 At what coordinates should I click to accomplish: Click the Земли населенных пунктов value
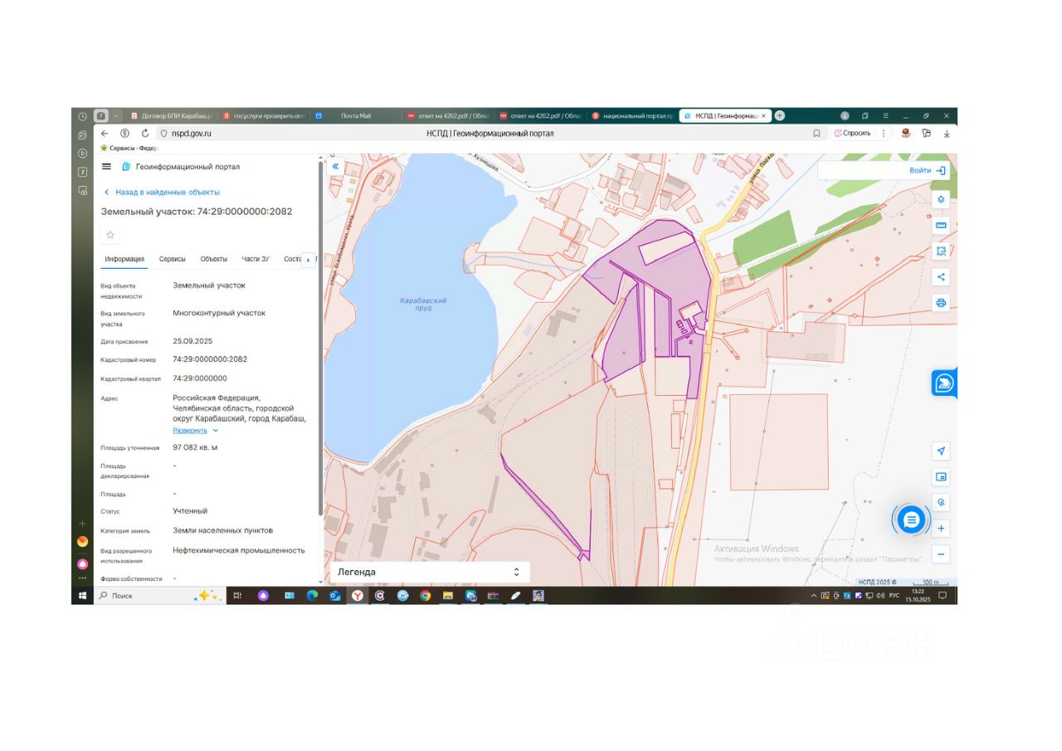(x=222, y=530)
